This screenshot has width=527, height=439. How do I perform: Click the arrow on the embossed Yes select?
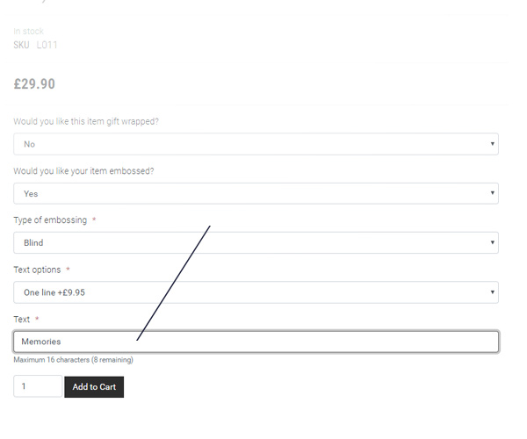(492, 193)
